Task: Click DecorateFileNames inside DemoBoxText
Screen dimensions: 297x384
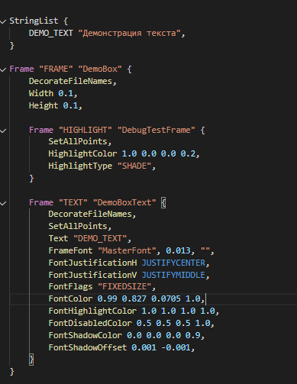Action: pos(90,214)
